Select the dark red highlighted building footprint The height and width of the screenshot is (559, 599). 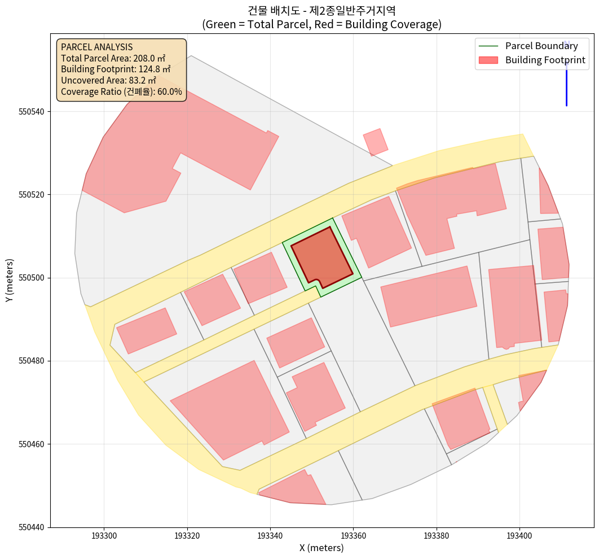[321, 257]
